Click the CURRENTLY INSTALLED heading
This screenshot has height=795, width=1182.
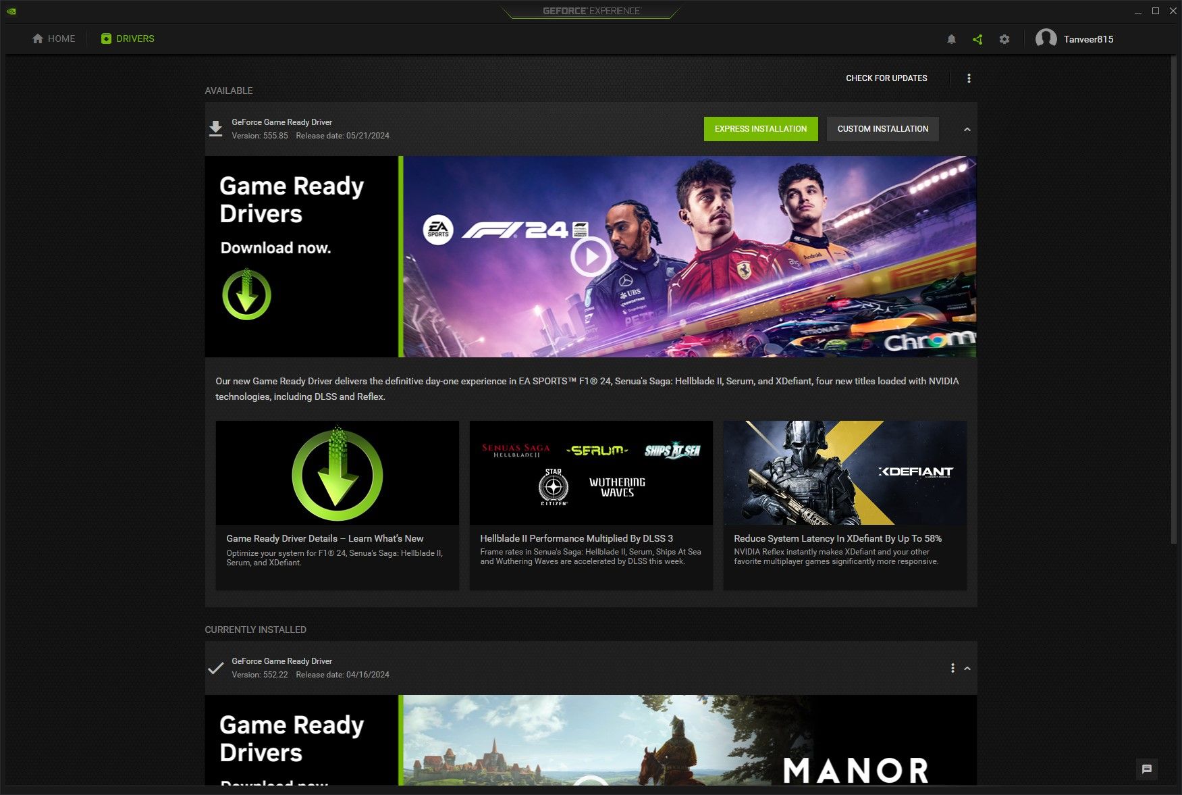coord(255,630)
